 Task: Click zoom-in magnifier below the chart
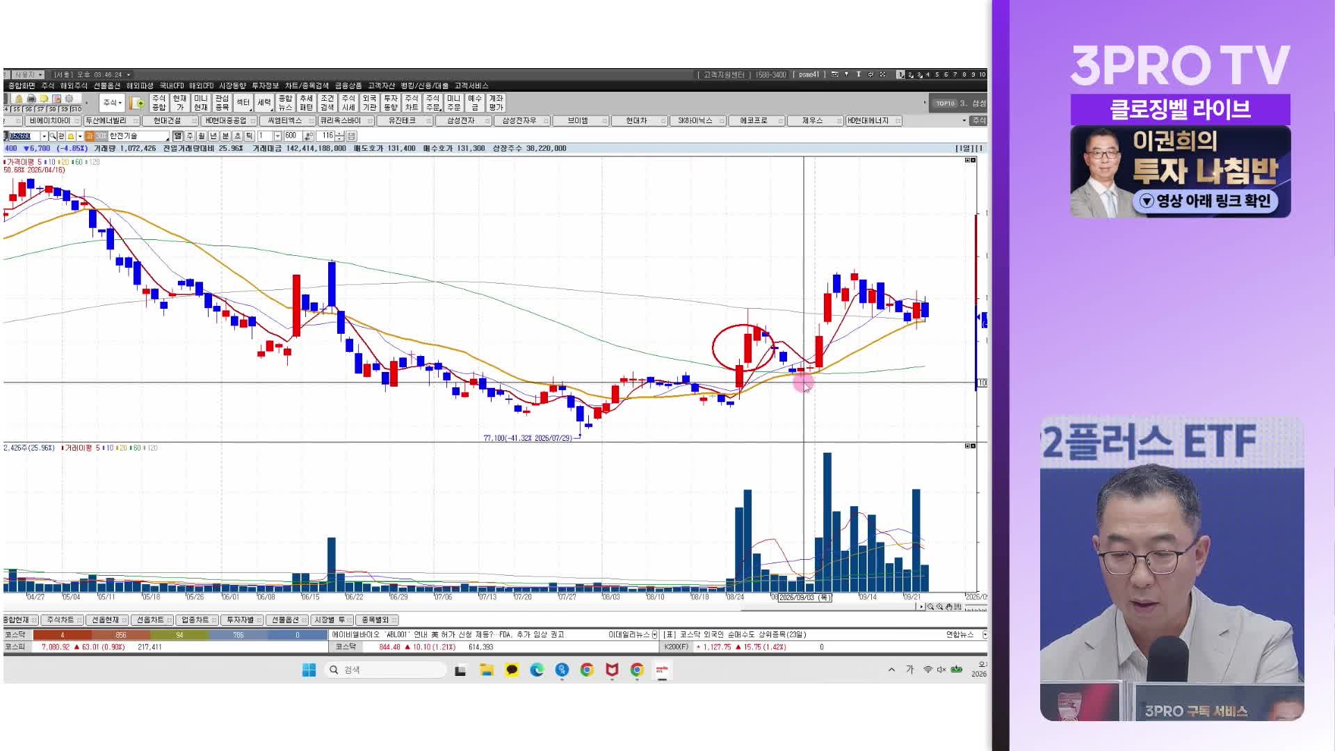(x=939, y=606)
